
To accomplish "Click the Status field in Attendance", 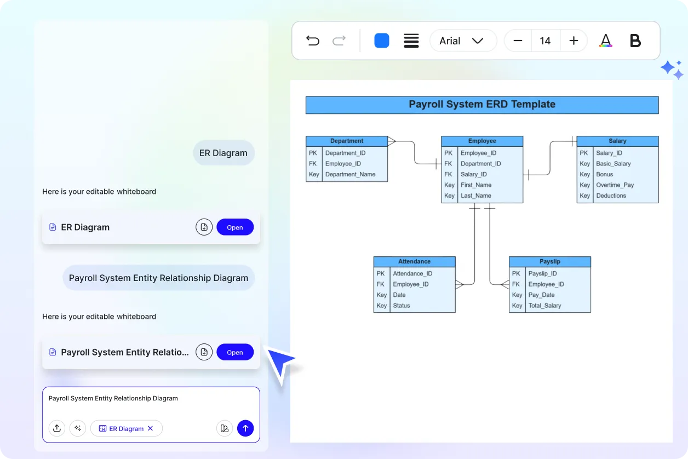I will click(402, 306).
